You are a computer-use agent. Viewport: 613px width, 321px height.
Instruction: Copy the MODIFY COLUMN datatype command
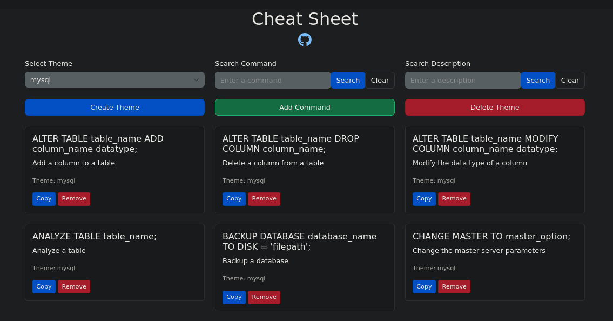point(424,199)
